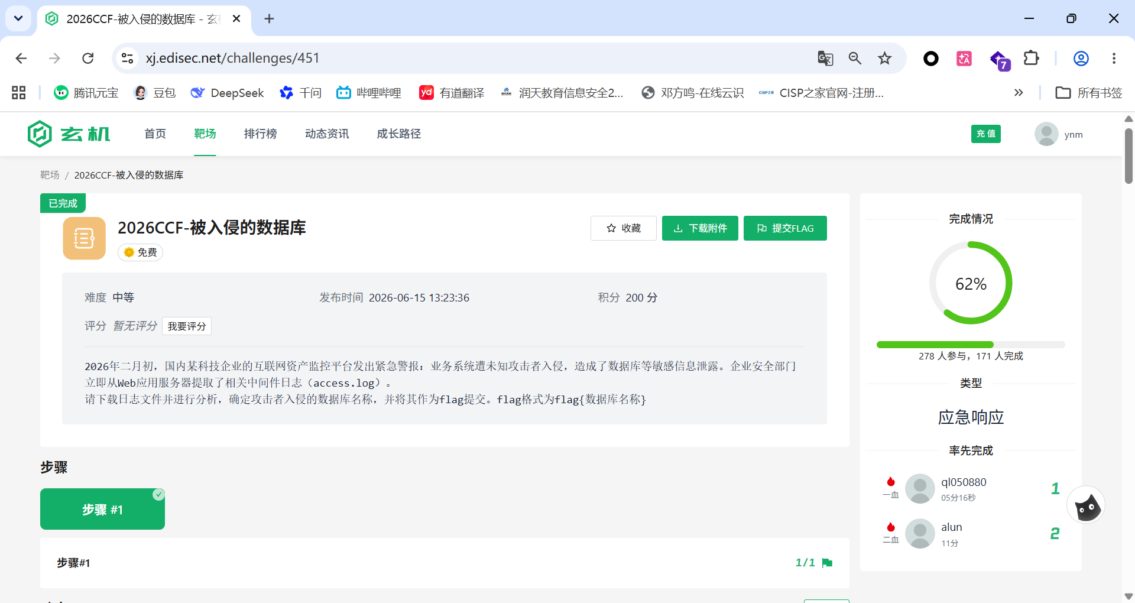Open the 哔哩哔哩 bookmark
This screenshot has height=603, width=1135.
[369, 93]
